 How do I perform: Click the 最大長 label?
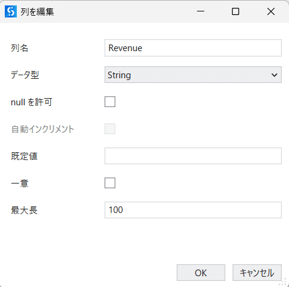click(24, 210)
